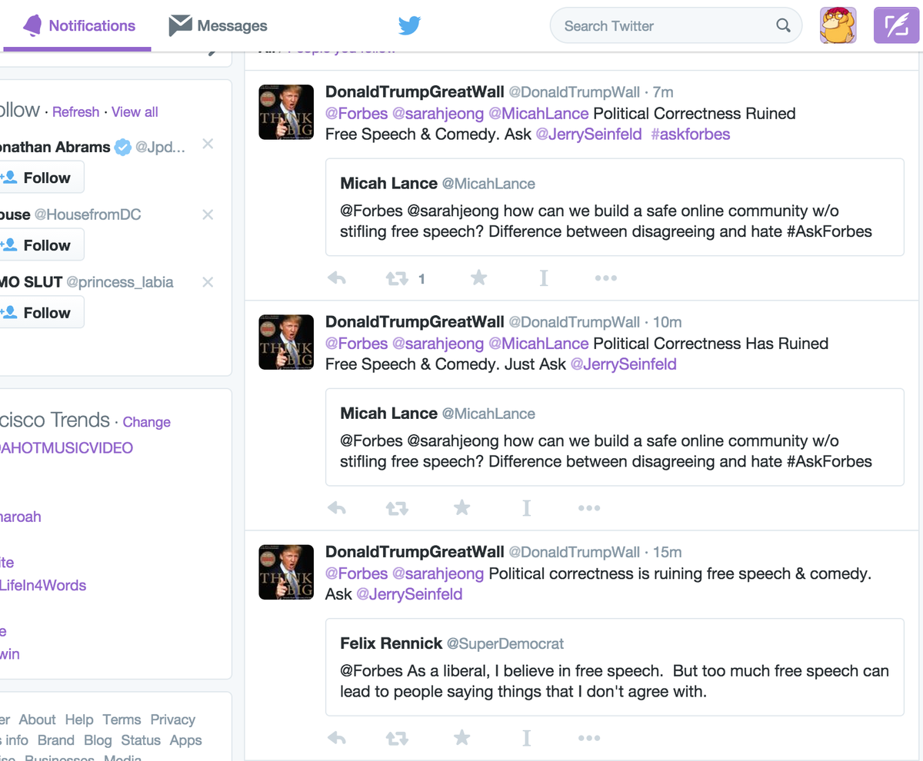
Task: Click #askforbes hashtag in 7m tweet
Action: point(691,135)
